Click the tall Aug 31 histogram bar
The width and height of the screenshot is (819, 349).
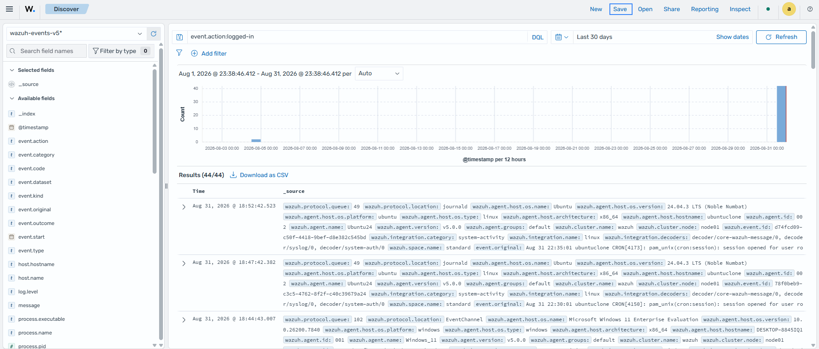[781, 114]
